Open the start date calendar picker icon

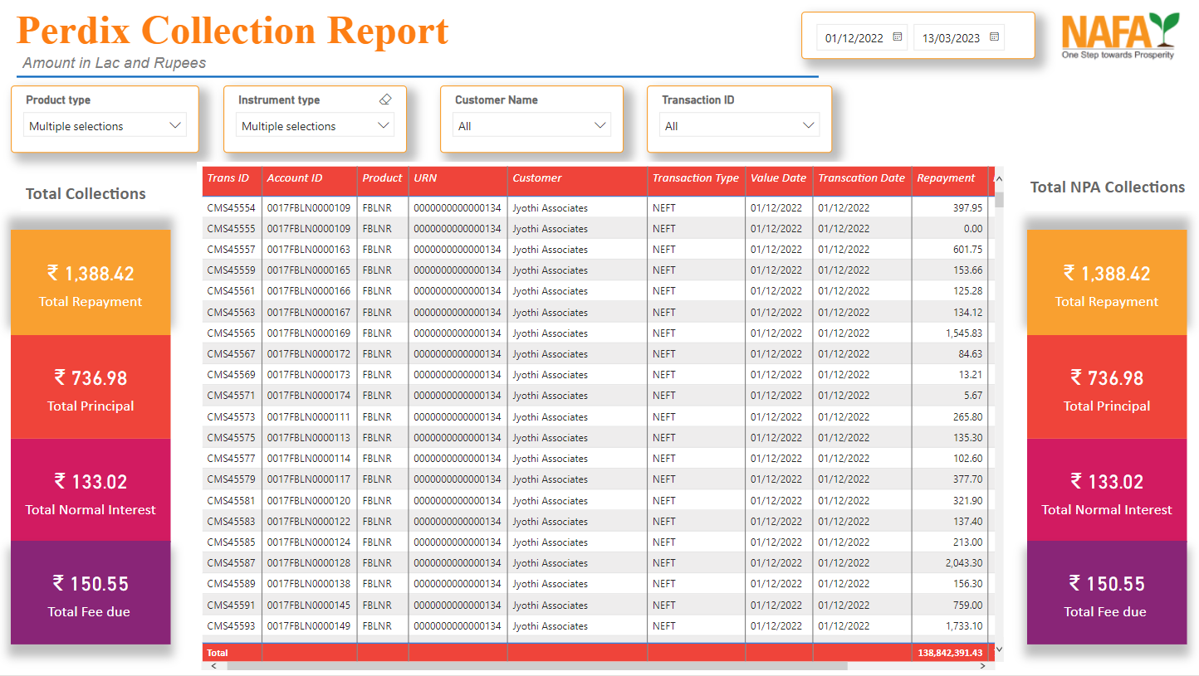898,37
